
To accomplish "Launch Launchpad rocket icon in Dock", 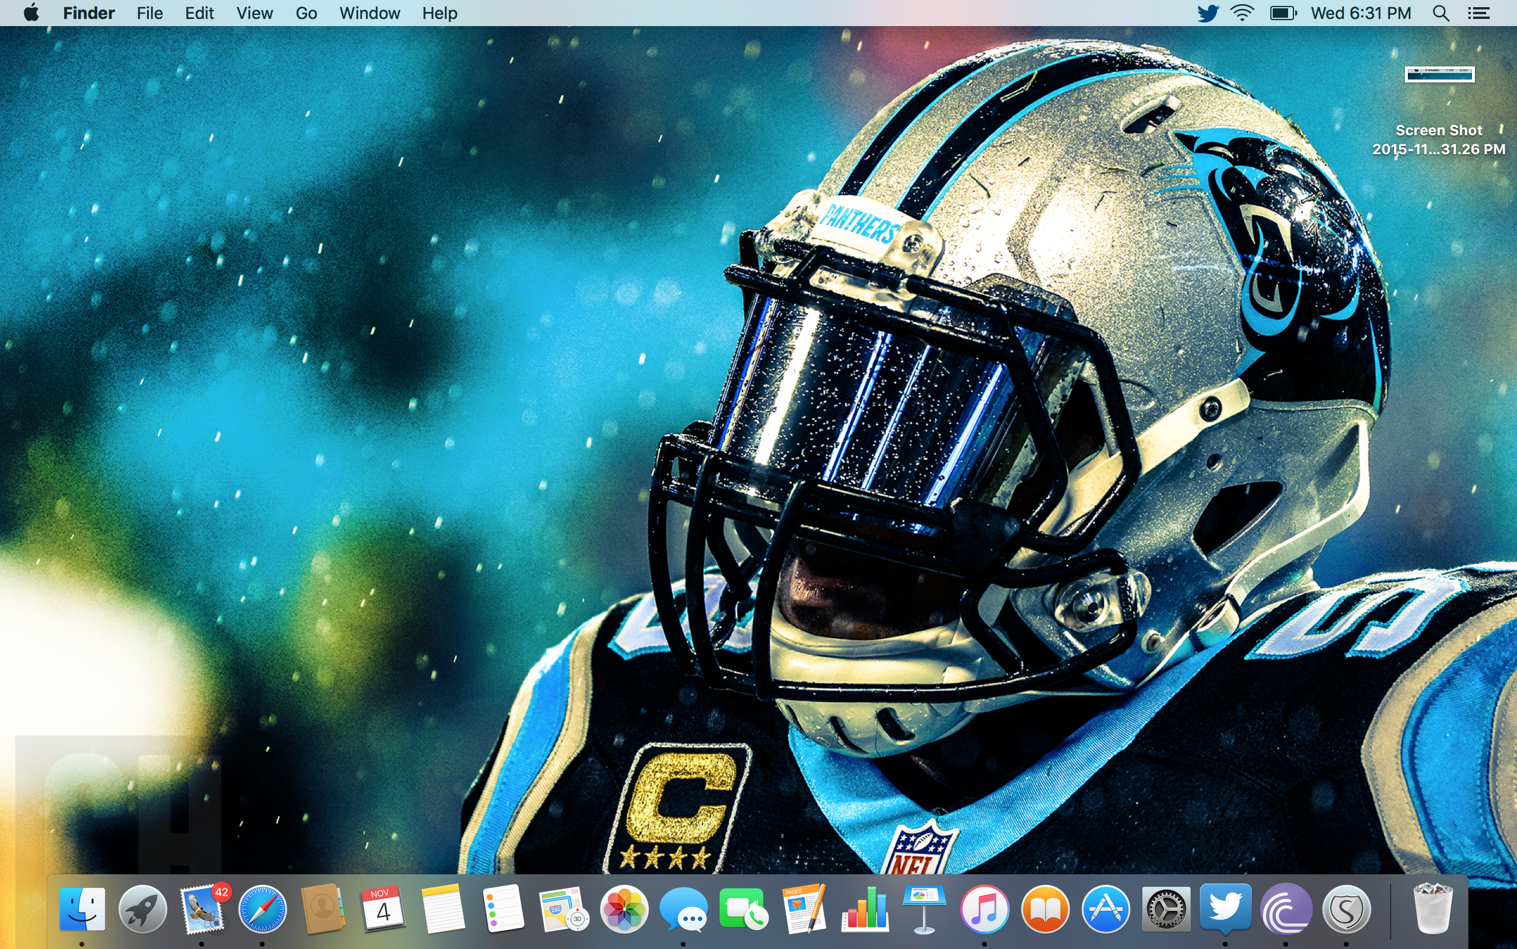I will point(142,909).
